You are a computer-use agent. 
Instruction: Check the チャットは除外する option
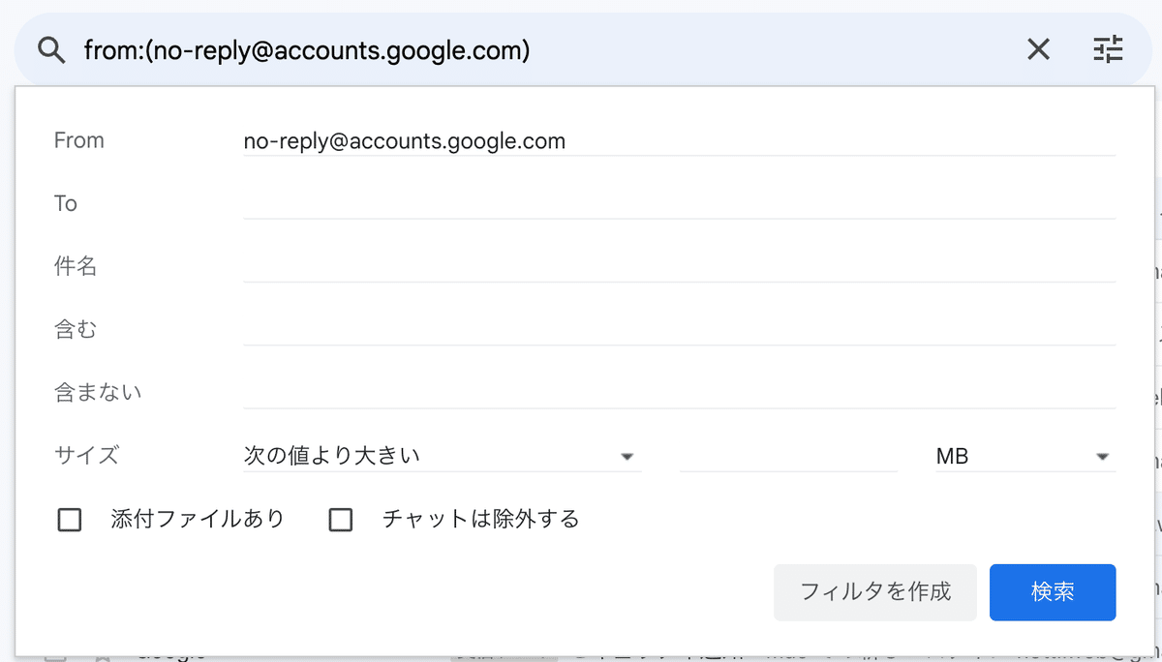pos(340,520)
